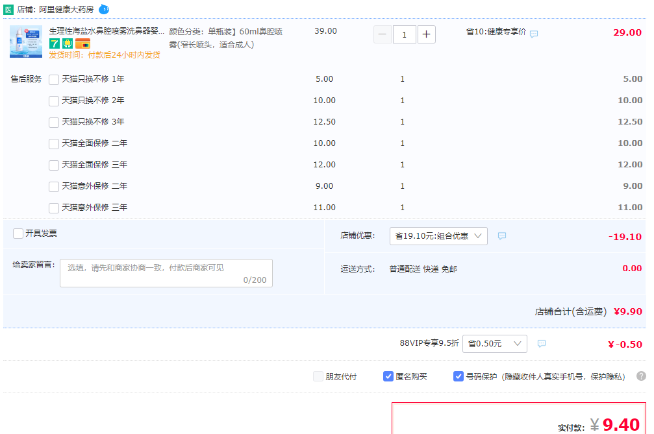This screenshot has height=434, width=654.
Task: Increase quantity with plus button
Action: tap(426, 34)
